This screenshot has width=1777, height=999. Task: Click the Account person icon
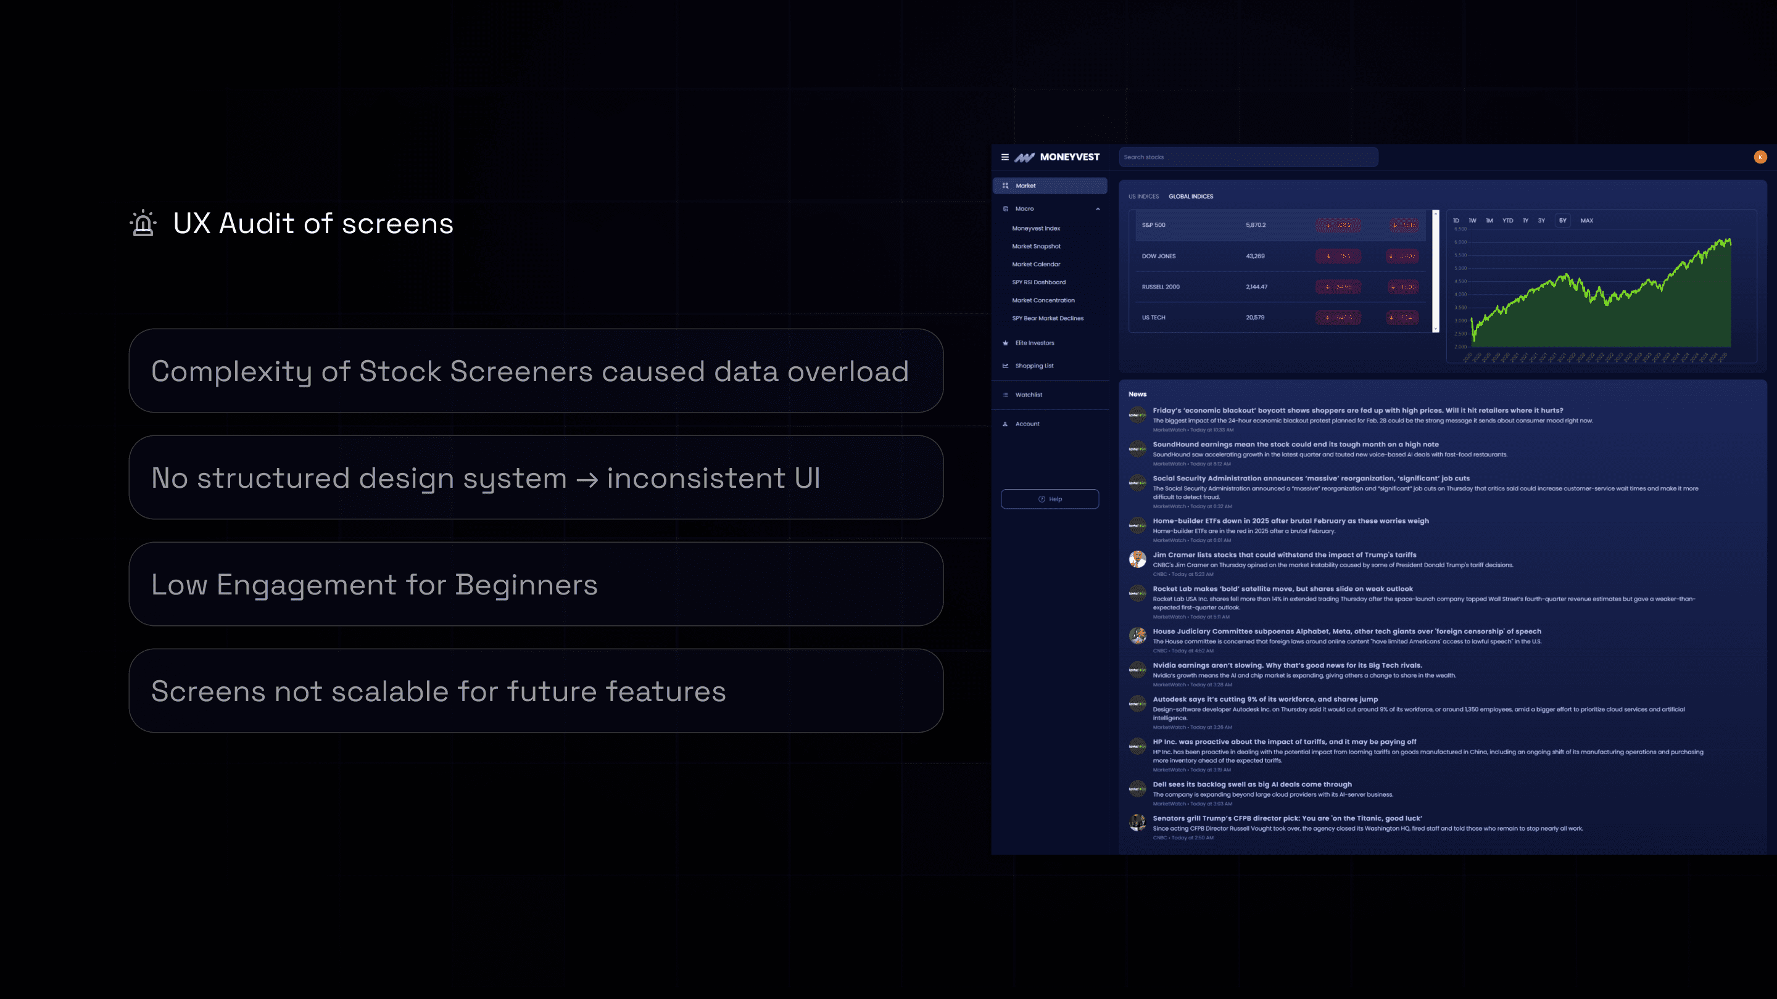point(1005,424)
